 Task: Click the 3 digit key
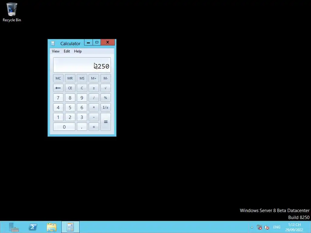pyautogui.click(x=82, y=117)
